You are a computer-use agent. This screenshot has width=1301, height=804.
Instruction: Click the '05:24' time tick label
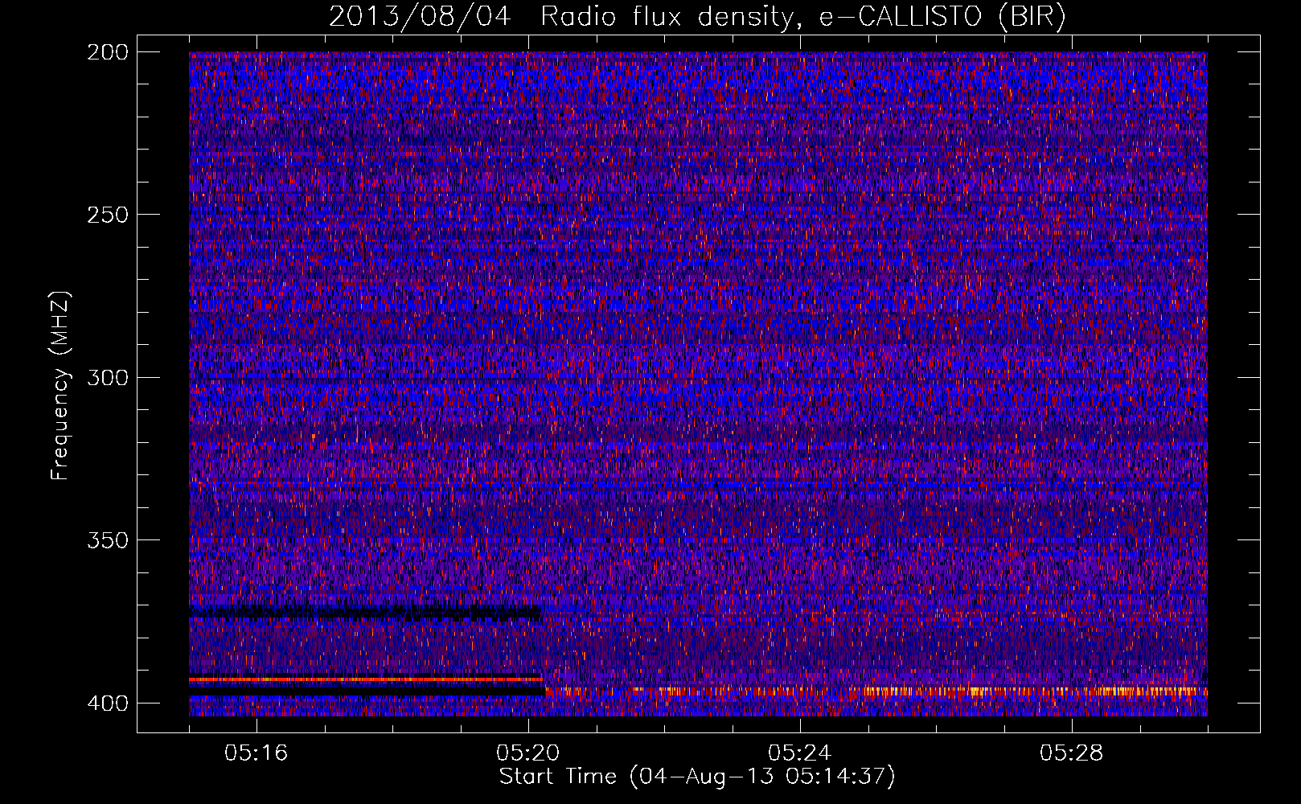(800, 753)
